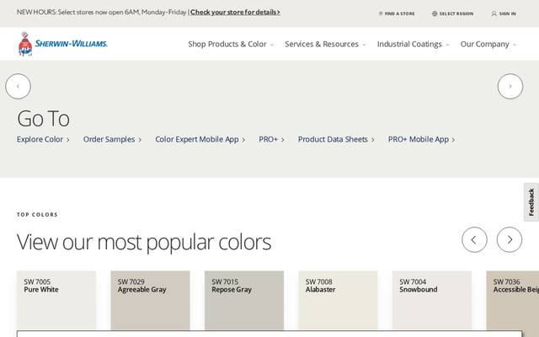This screenshot has height=337, width=539.
Task: Select the SW 7036 Accessible Beige swatch
Action: (513, 300)
